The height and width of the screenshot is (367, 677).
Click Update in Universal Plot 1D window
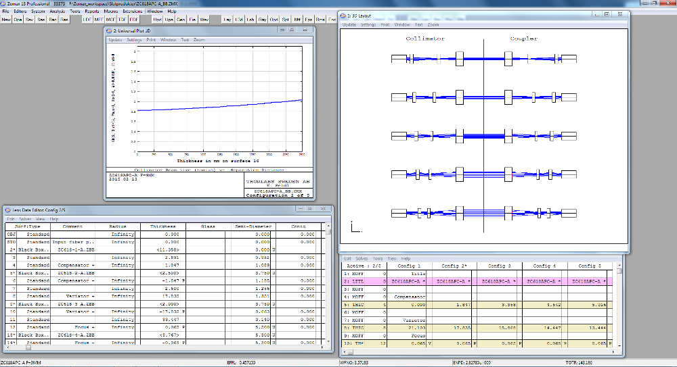pyautogui.click(x=115, y=40)
